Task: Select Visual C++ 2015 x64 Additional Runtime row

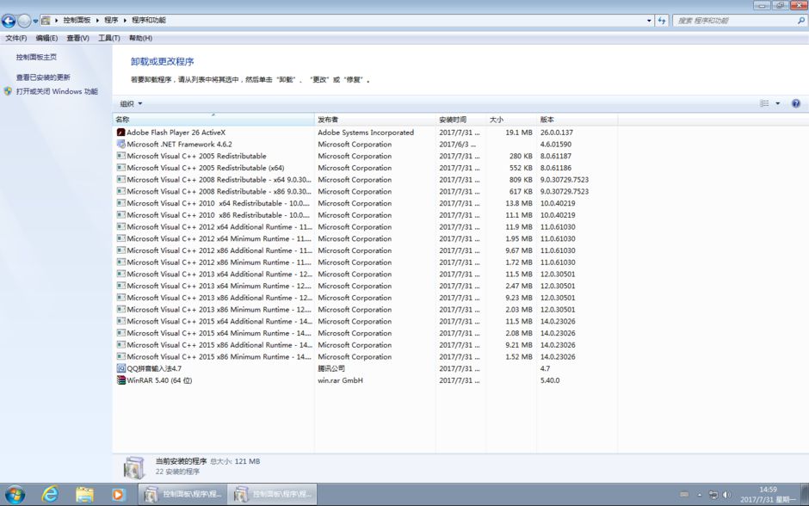Action: coord(365,321)
